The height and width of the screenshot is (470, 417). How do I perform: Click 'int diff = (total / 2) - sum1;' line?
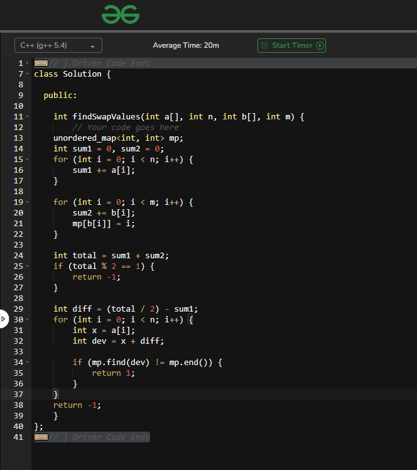point(126,309)
